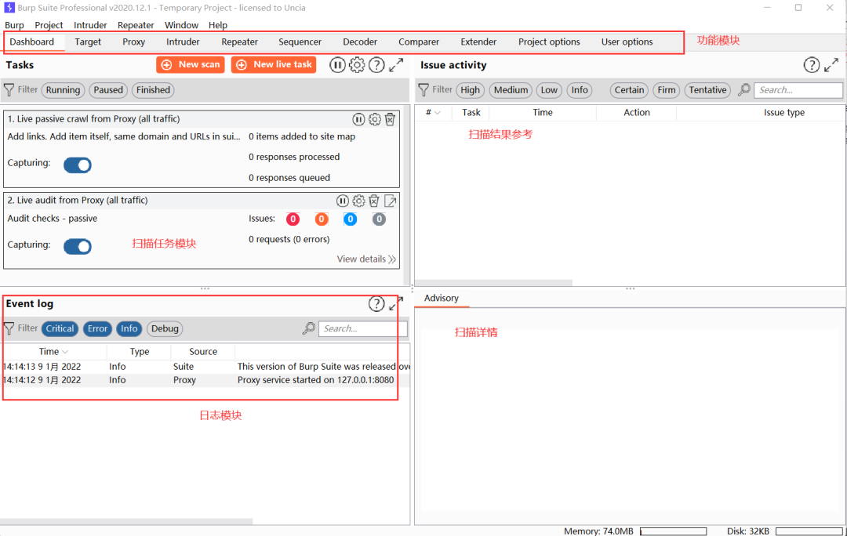Delete the Live audit from Proxy task
The width and height of the screenshot is (847, 536).
[374, 201]
